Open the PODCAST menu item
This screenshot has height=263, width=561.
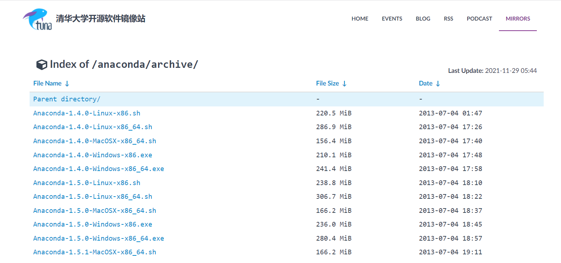479,19
